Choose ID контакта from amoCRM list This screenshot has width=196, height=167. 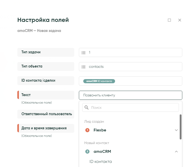click(x=101, y=162)
